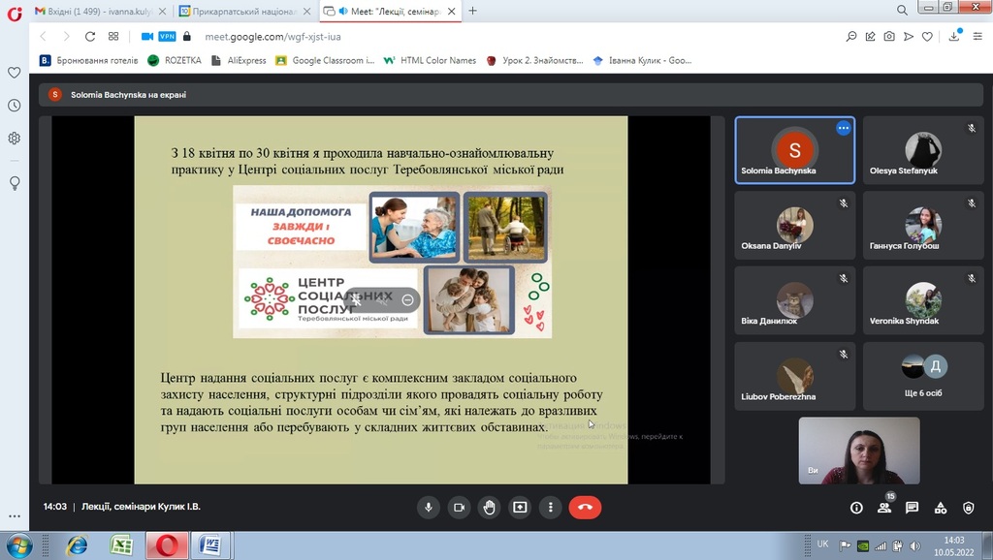Open the Google Classroom bookmark
Image resolution: width=993 pixels, height=560 pixels.
(x=326, y=60)
